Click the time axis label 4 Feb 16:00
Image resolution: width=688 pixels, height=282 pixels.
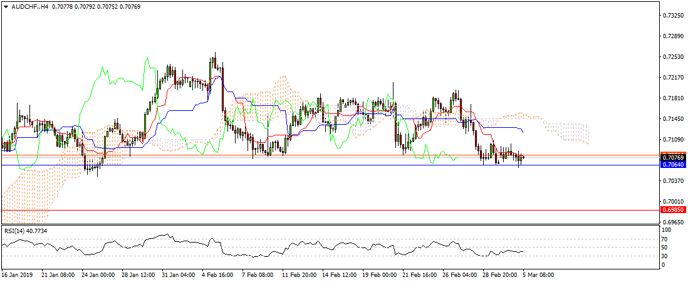[x=219, y=275]
